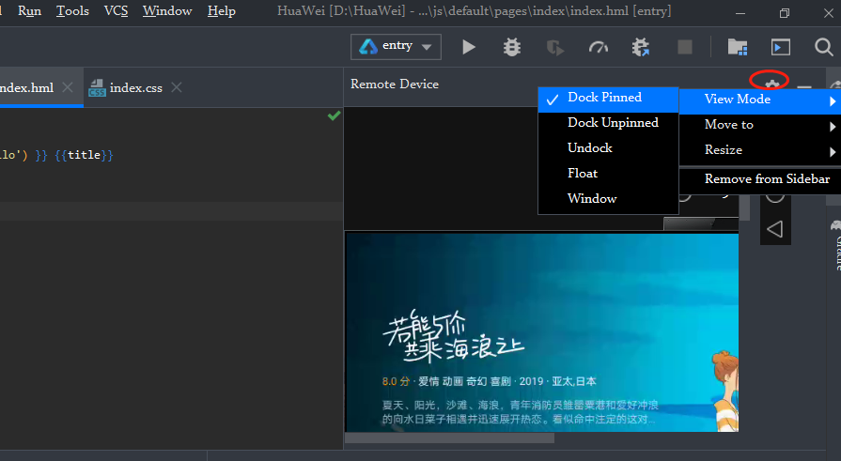Expand the Resize submenu

coord(760,150)
